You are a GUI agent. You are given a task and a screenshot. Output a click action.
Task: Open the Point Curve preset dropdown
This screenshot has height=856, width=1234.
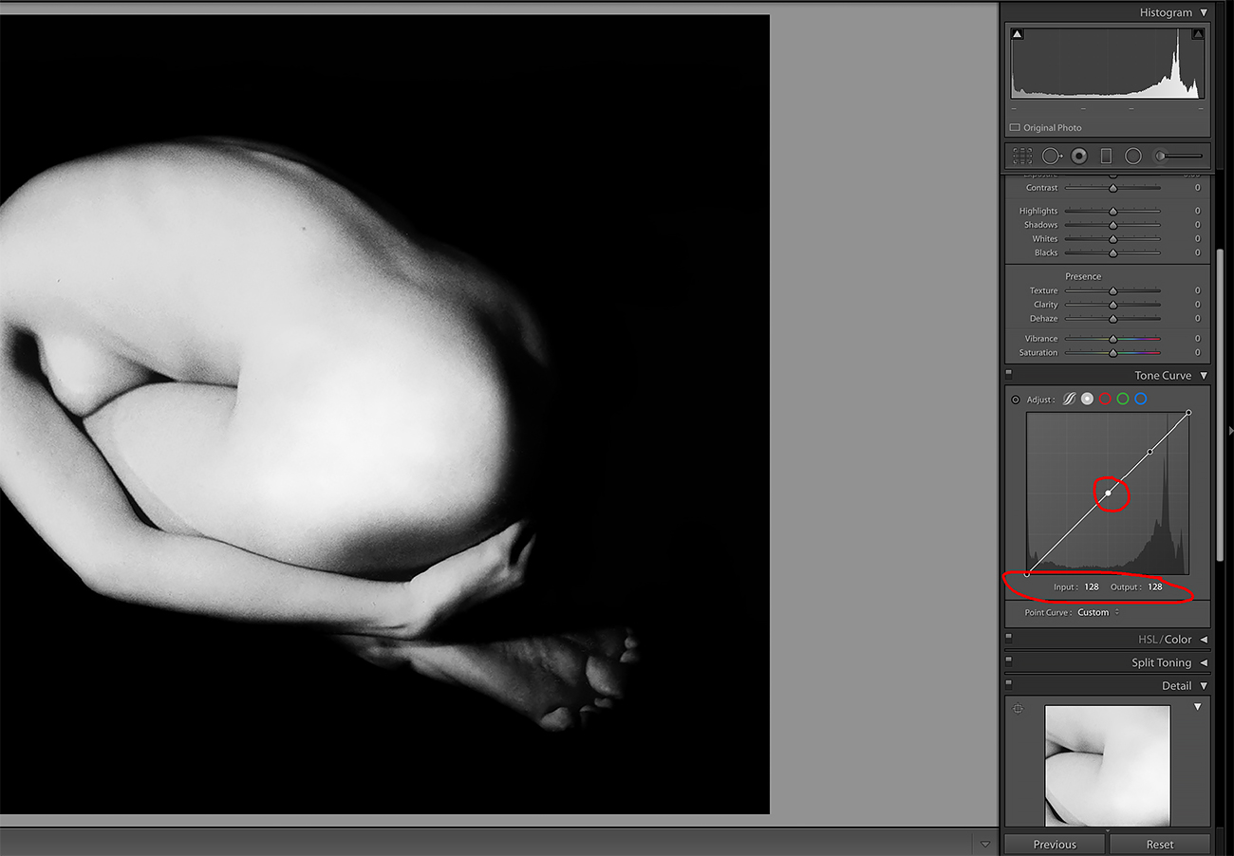point(1098,613)
